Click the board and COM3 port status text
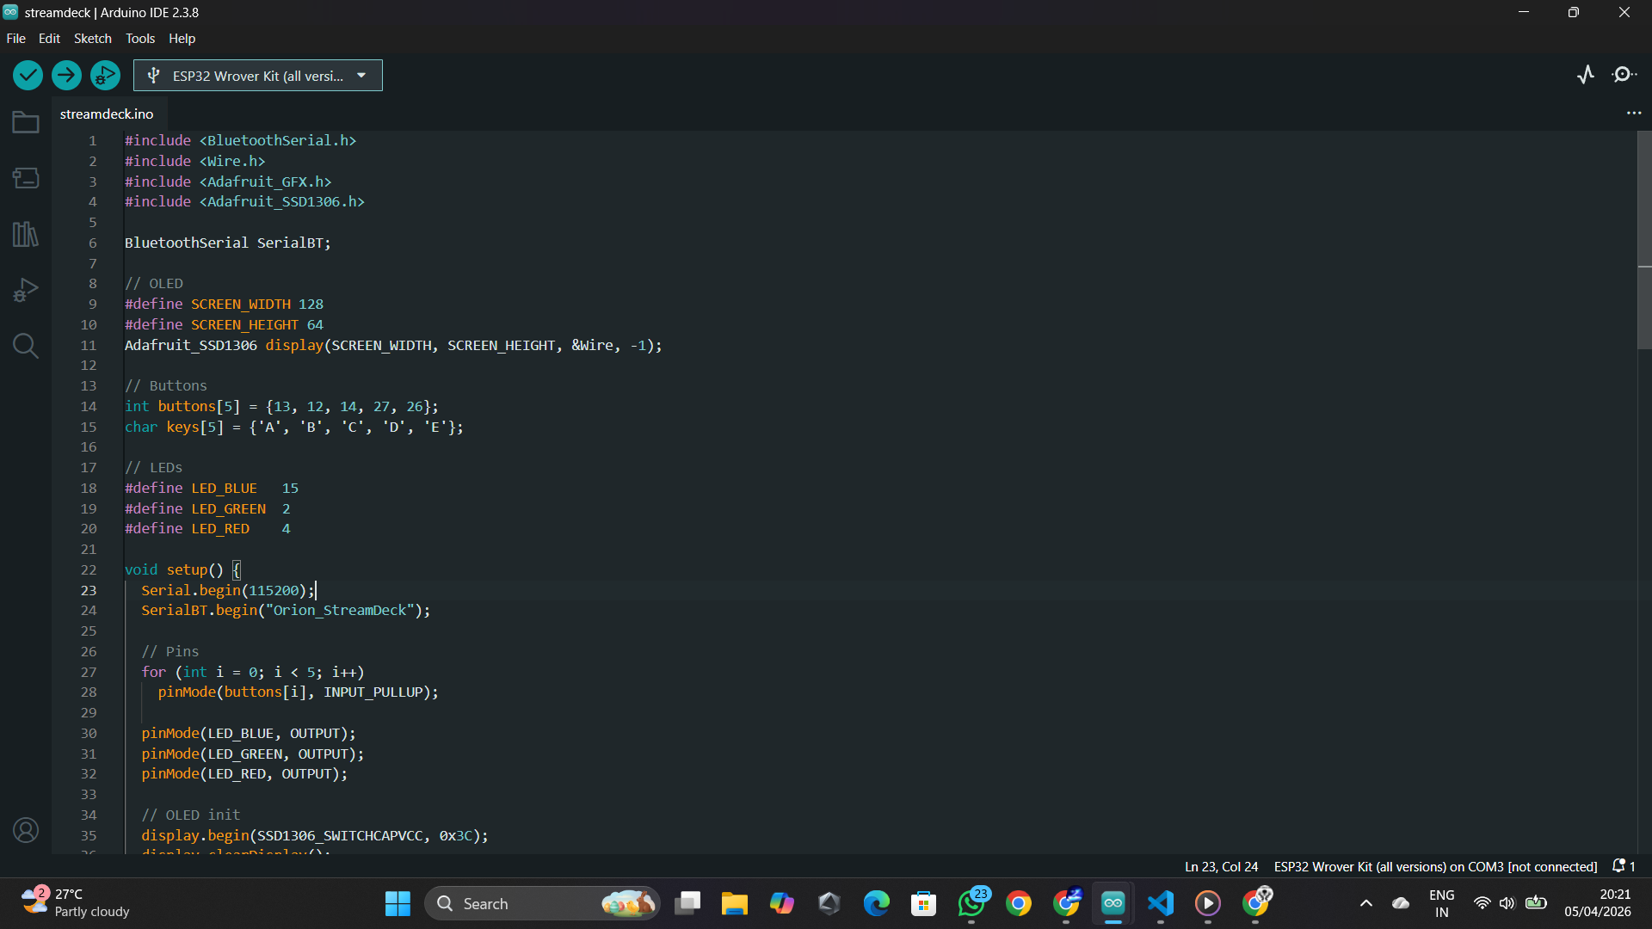 (x=1434, y=866)
